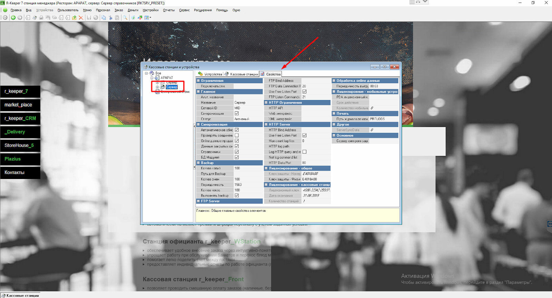Collapse the Ограничения section
This screenshot has height=298, width=552.
[198, 81]
